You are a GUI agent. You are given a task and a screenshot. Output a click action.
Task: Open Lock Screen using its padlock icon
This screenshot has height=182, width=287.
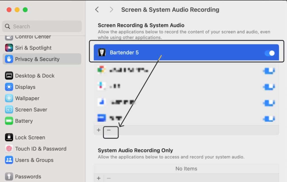tap(9, 137)
